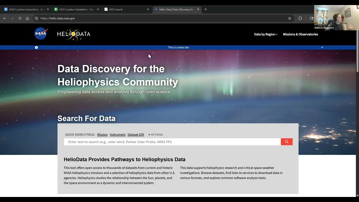Click 'HelioData Provides Pathways to Heliophysics Data' heading

(x=125, y=159)
